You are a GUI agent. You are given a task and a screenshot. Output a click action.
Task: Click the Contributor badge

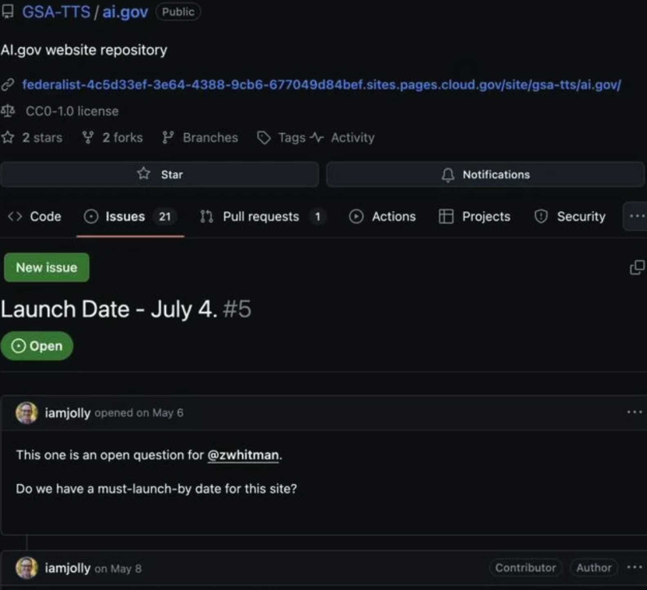[525, 568]
